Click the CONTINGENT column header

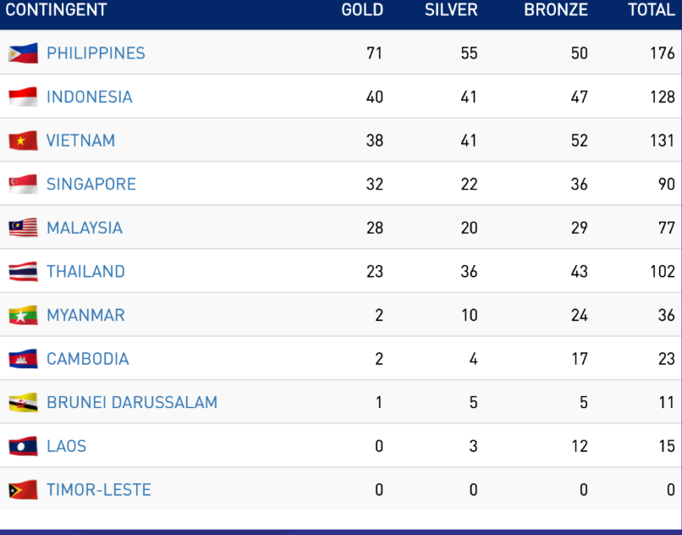[x=56, y=10]
